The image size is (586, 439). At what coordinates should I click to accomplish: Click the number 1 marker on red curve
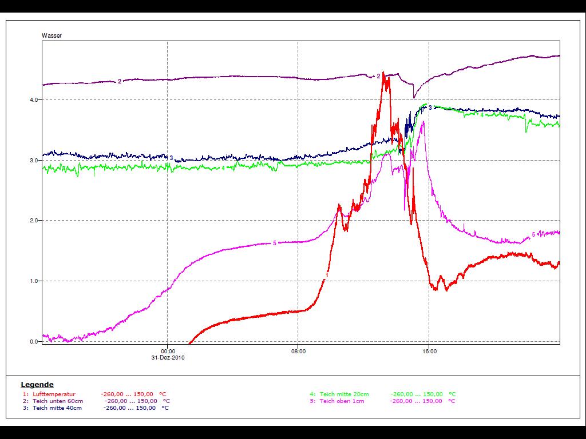pos(327,276)
